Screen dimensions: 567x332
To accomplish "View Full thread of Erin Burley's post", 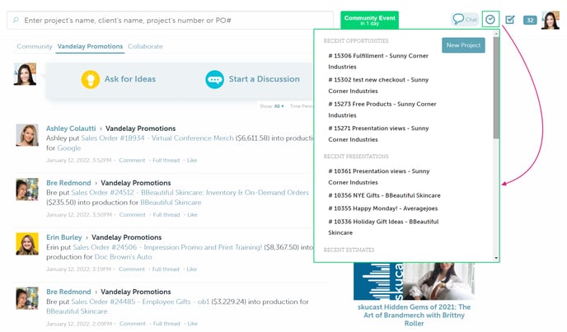I will coord(166,269).
